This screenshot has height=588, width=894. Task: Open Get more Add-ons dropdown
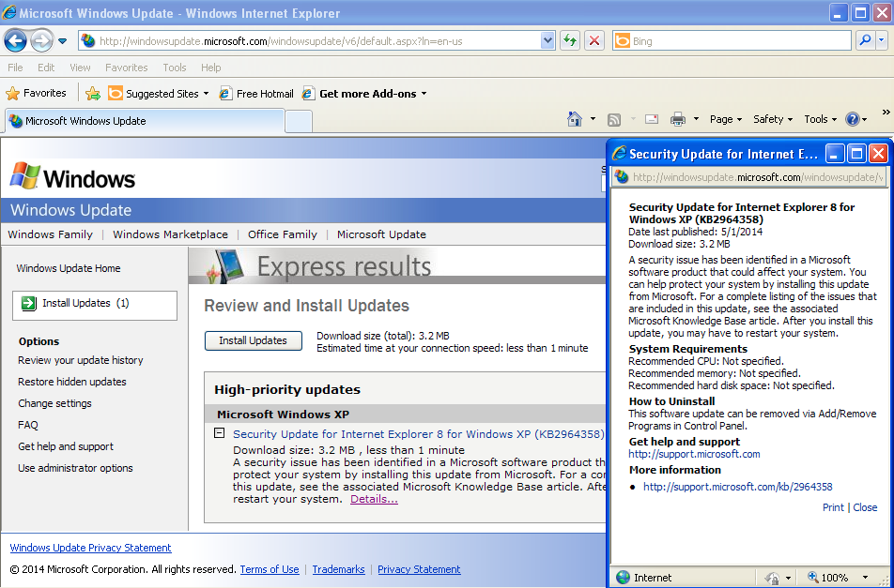(x=364, y=94)
